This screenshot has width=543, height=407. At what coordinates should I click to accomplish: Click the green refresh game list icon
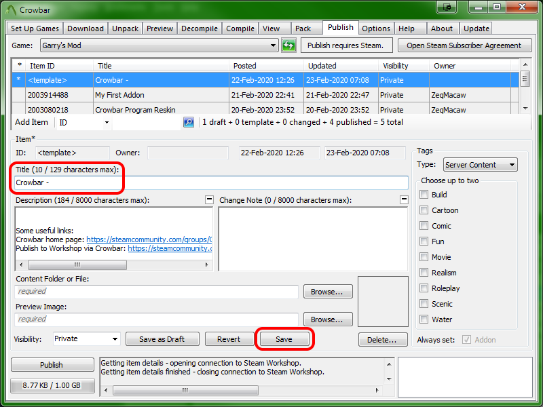(288, 45)
